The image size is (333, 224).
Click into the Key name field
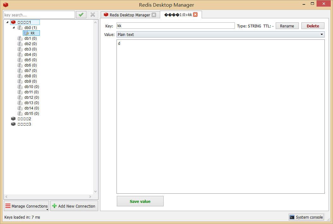tap(176, 26)
